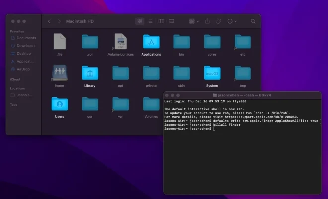Click the 'Last login' line in Terminal
The width and height of the screenshot is (328, 199).
tap(205, 101)
